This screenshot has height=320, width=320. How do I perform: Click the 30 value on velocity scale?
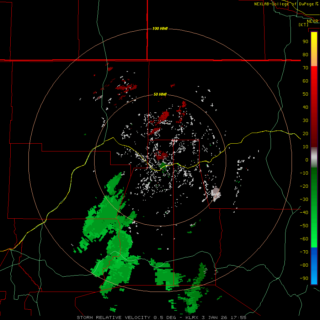pyautogui.click(x=305, y=121)
